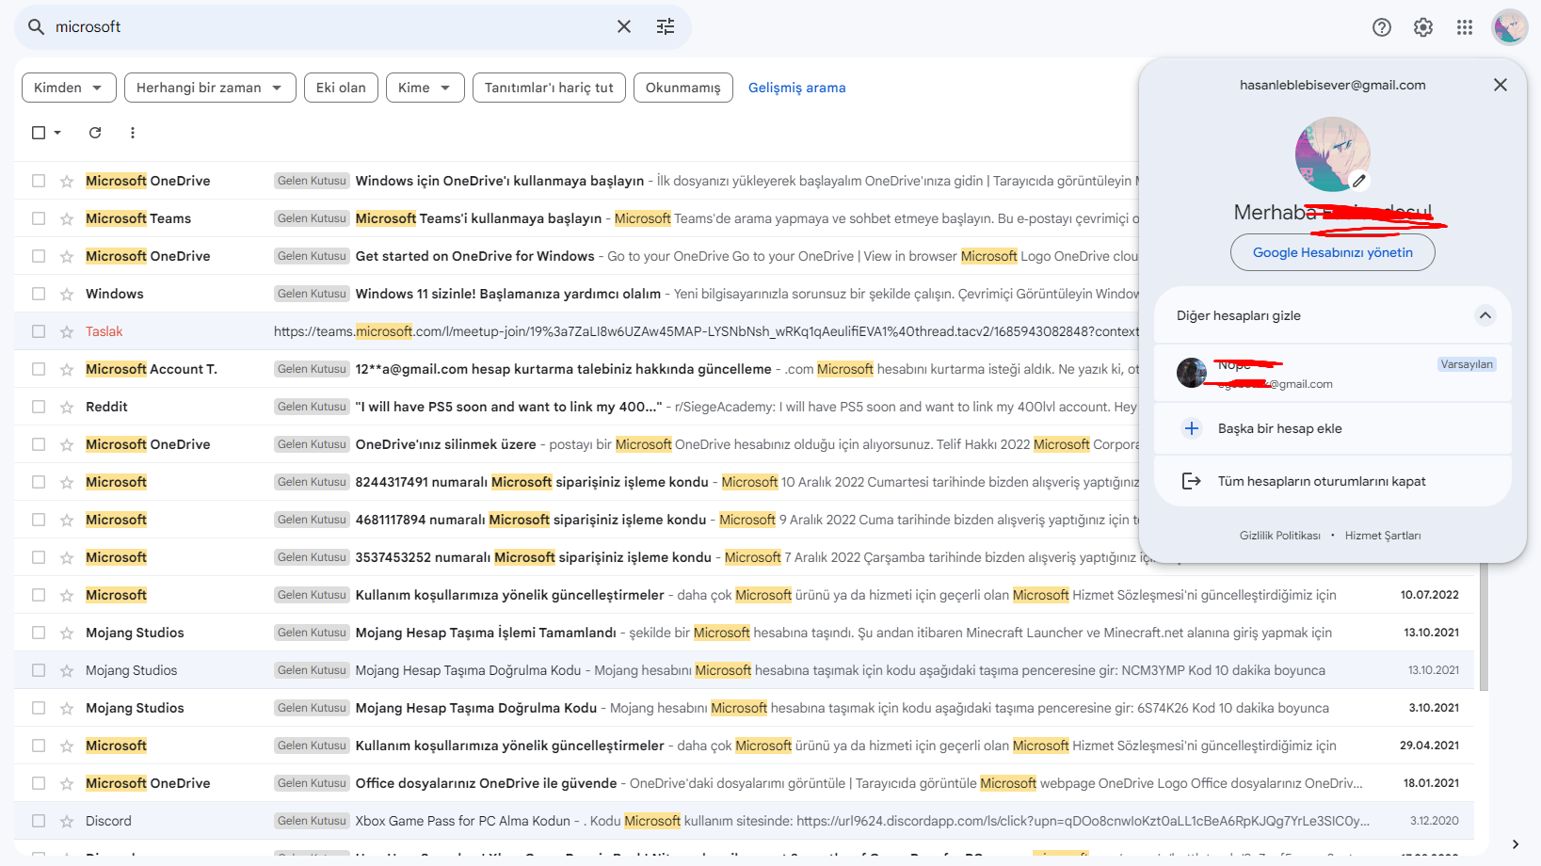Select the Microsoft Teams email checkbox

click(x=39, y=218)
